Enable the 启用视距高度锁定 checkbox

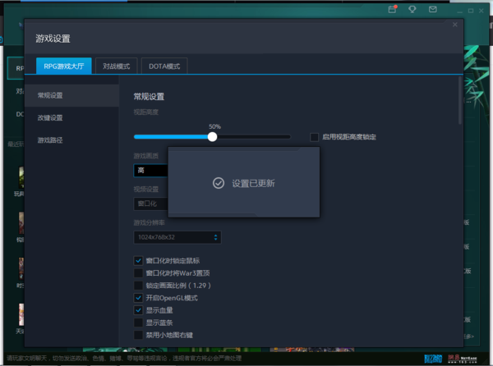pyautogui.click(x=315, y=137)
